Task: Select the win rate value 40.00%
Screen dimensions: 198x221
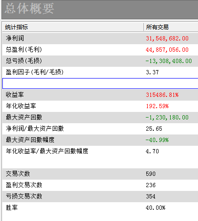Action: (156, 208)
